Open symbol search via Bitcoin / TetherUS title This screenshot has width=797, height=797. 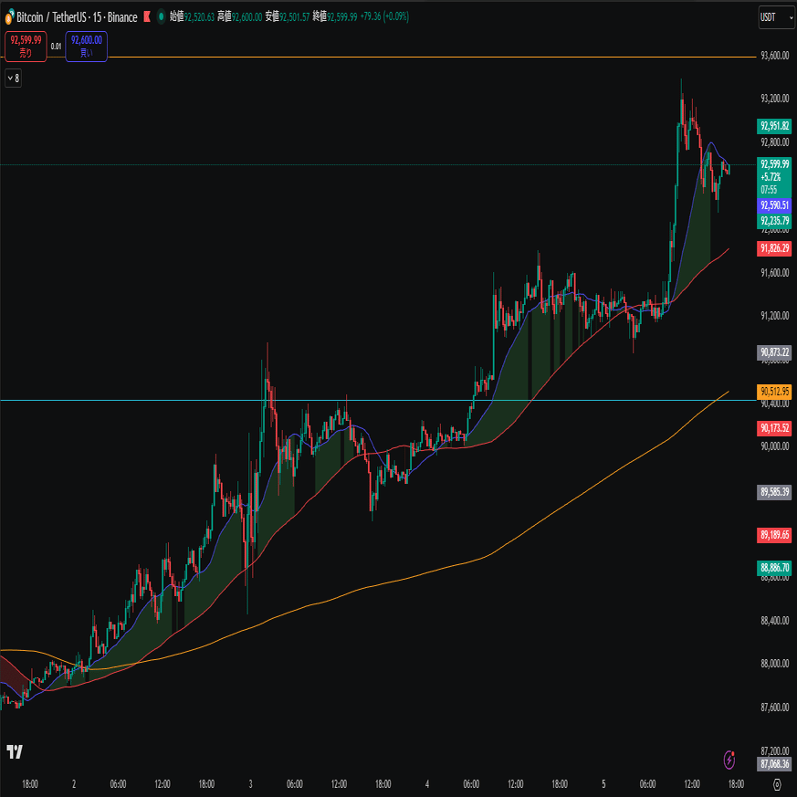pyautogui.click(x=52, y=17)
